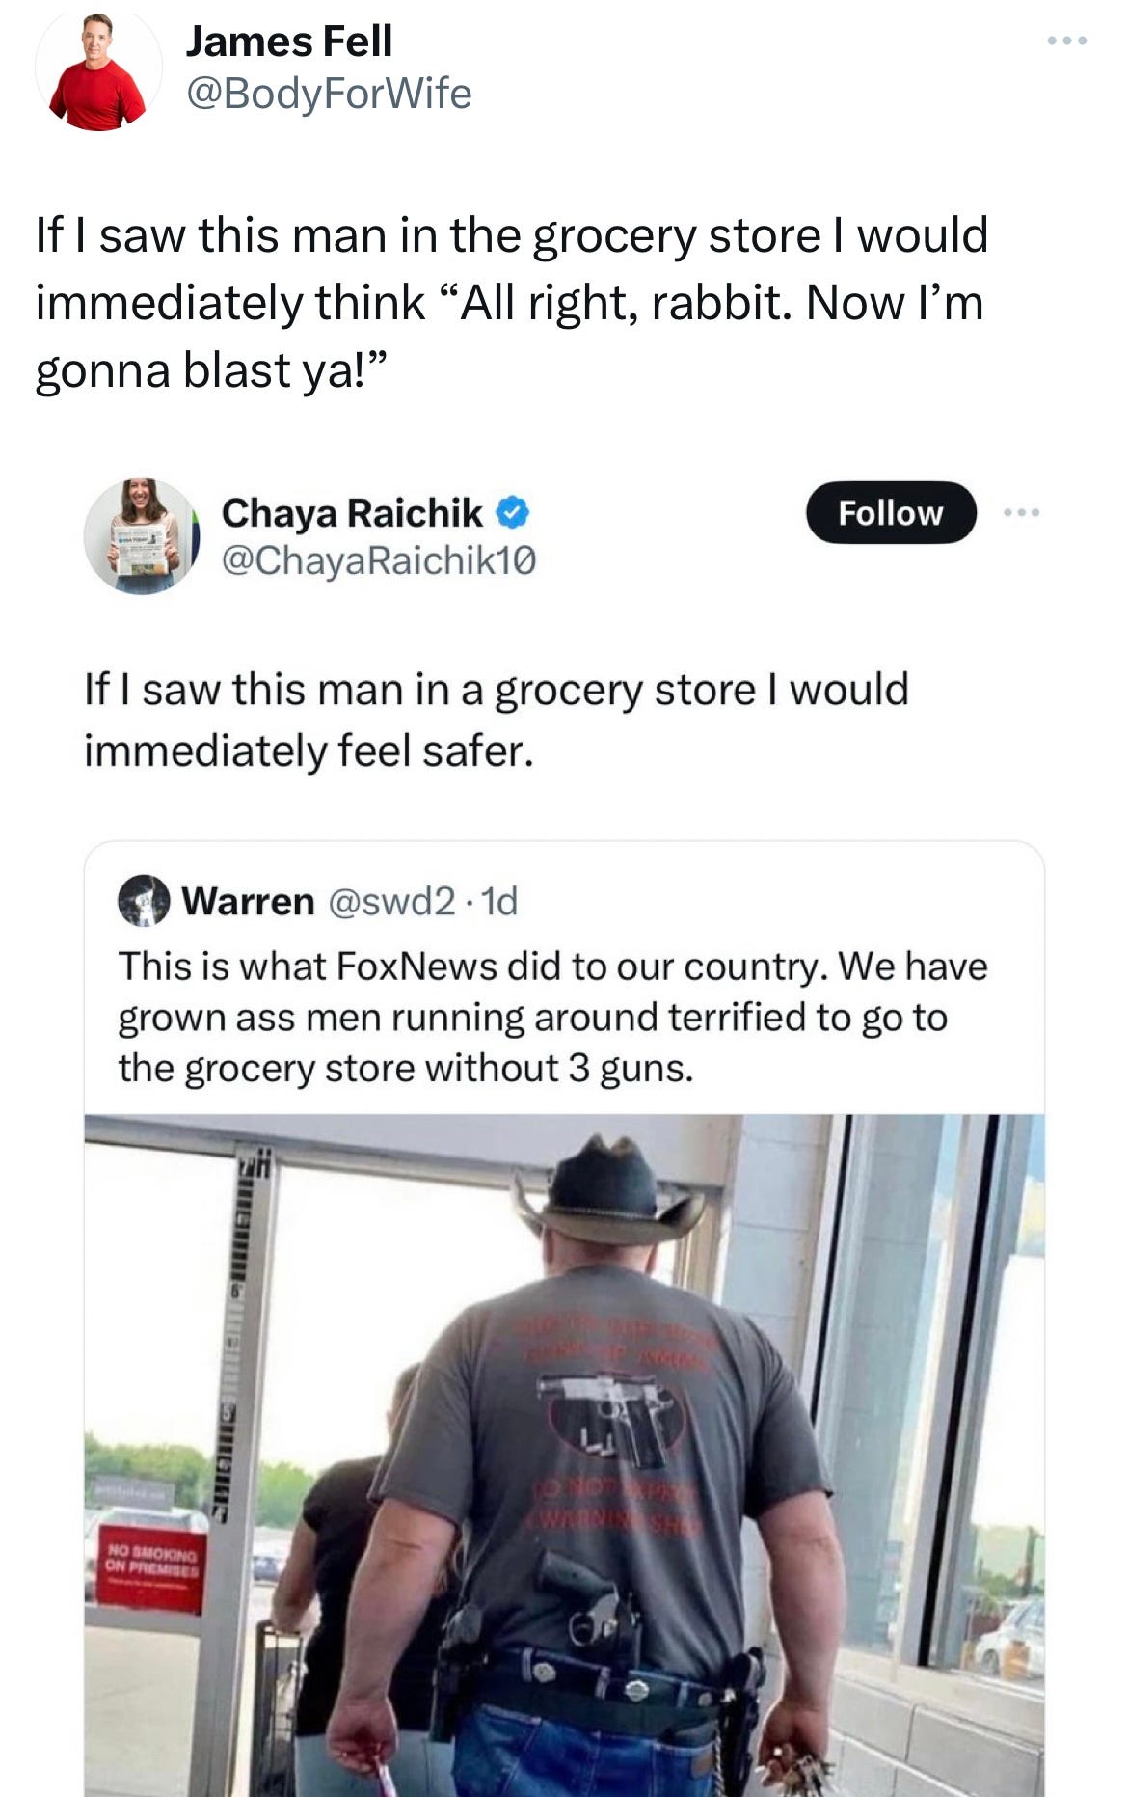Open Chaya Raichik's quoted tweet text
Image resolution: width=1128 pixels, height=1797 pixels.
click(x=497, y=721)
